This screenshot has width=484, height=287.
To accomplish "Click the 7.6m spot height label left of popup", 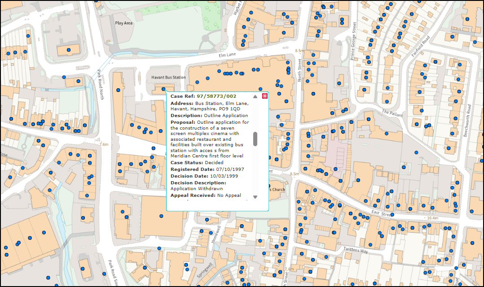I will [104, 144].
